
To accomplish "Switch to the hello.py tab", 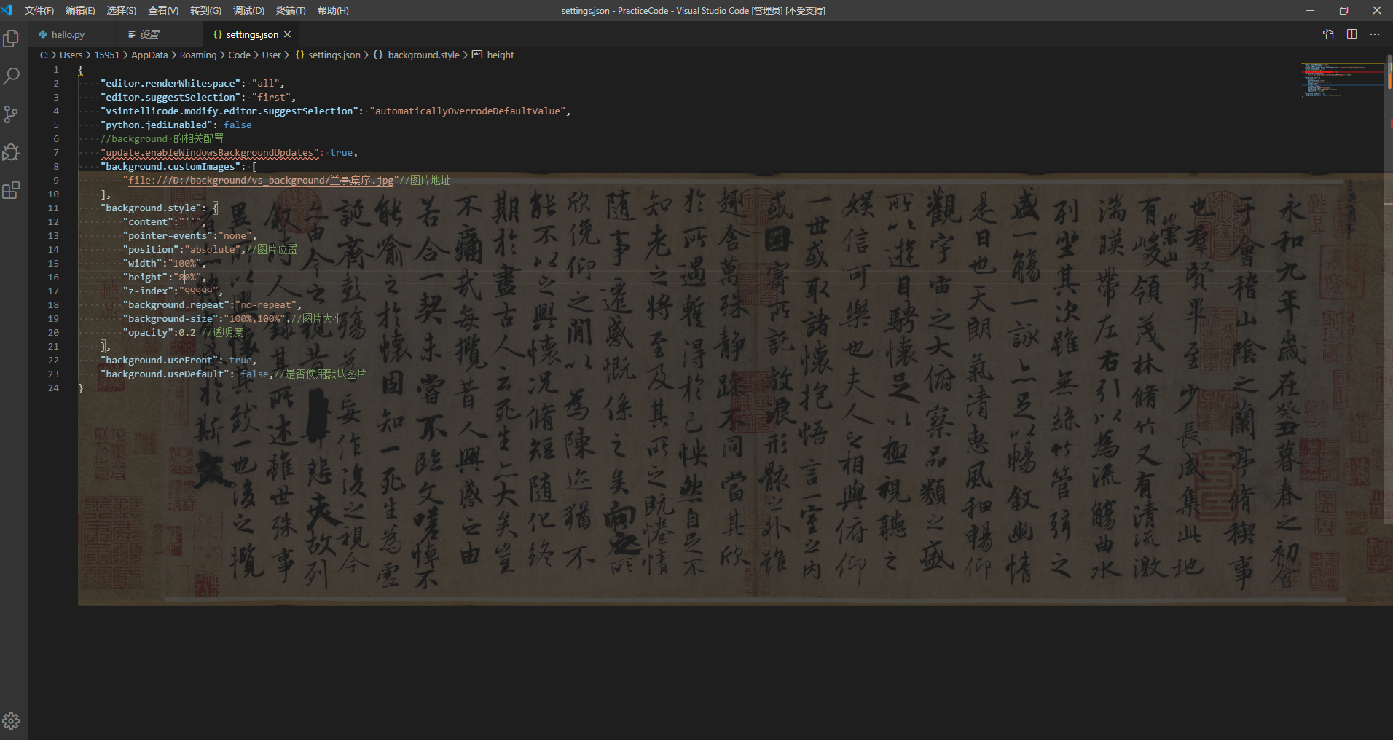I will [66, 34].
